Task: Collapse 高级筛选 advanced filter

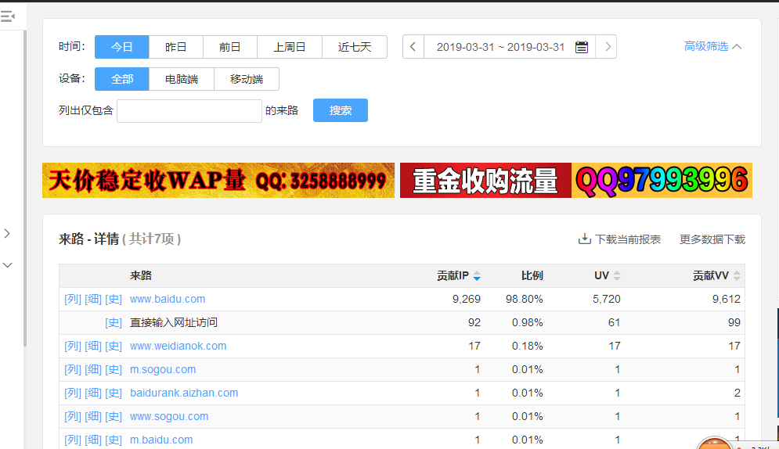Action: (713, 47)
